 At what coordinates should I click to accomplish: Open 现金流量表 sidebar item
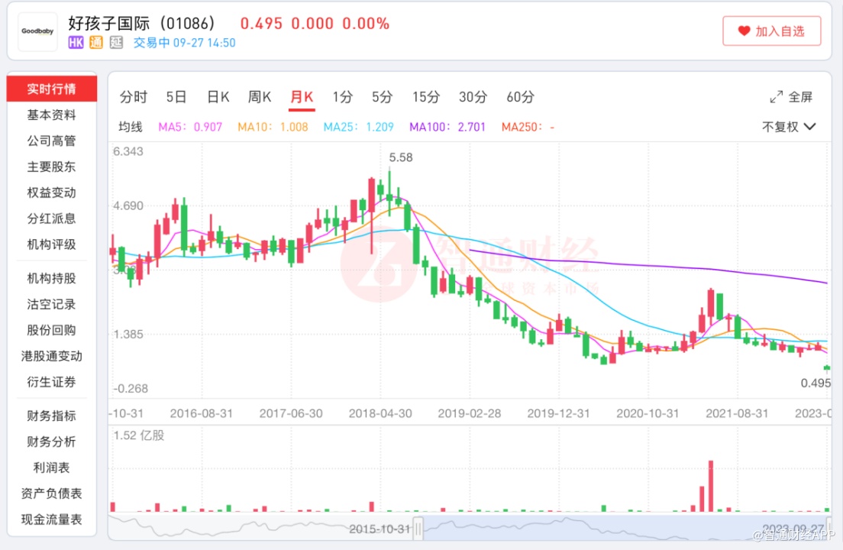[52, 519]
